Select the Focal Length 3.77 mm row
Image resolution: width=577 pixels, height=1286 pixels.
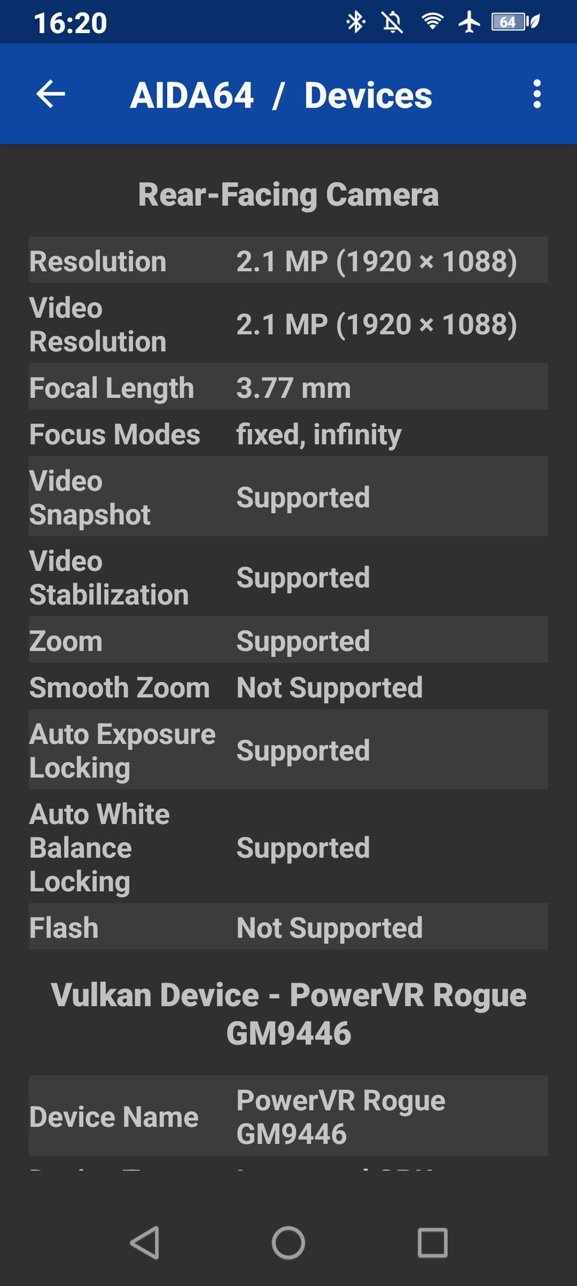288,387
